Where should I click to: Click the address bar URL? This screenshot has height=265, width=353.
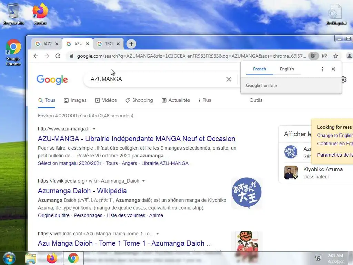tap(191, 56)
